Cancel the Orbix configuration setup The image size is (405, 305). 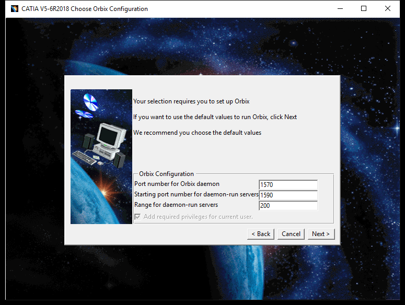click(x=291, y=234)
